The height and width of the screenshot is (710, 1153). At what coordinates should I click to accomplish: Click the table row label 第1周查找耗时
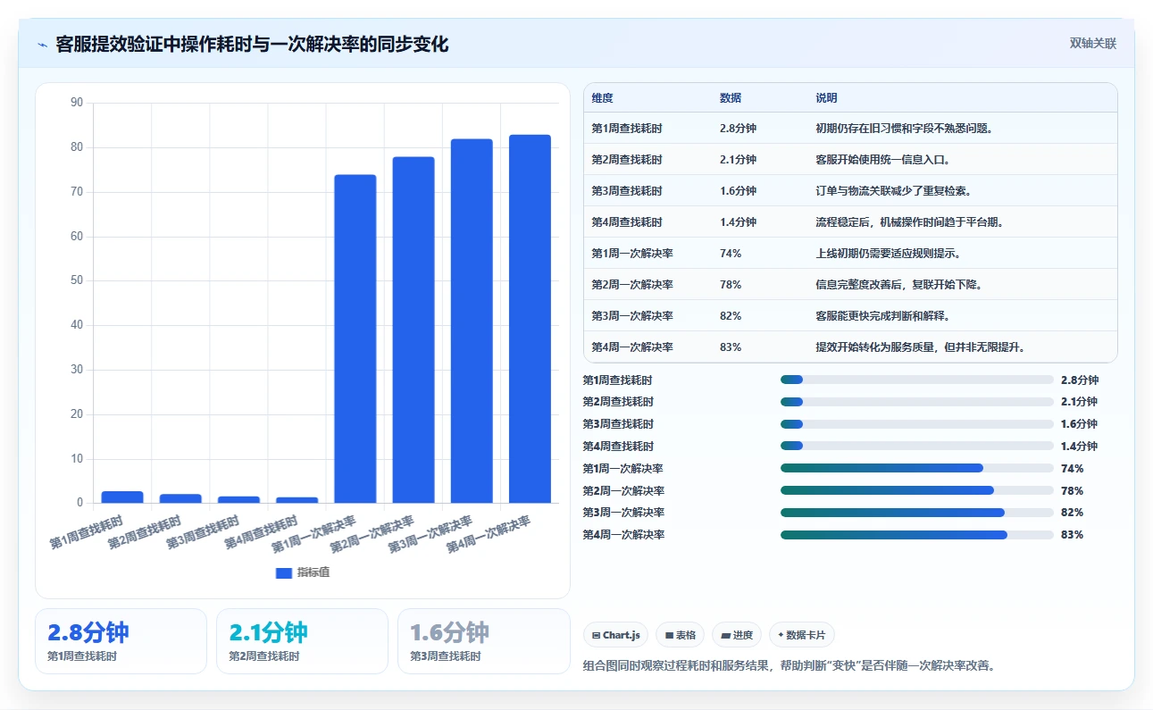627,128
